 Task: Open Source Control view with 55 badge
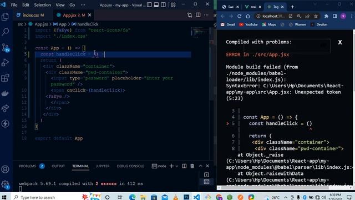click(x=5, y=47)
